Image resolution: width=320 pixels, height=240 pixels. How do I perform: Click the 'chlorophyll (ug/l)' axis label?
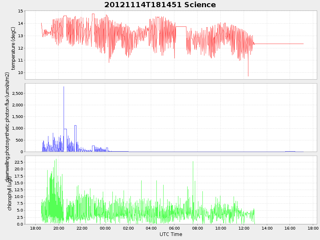(x=9, y=193)
